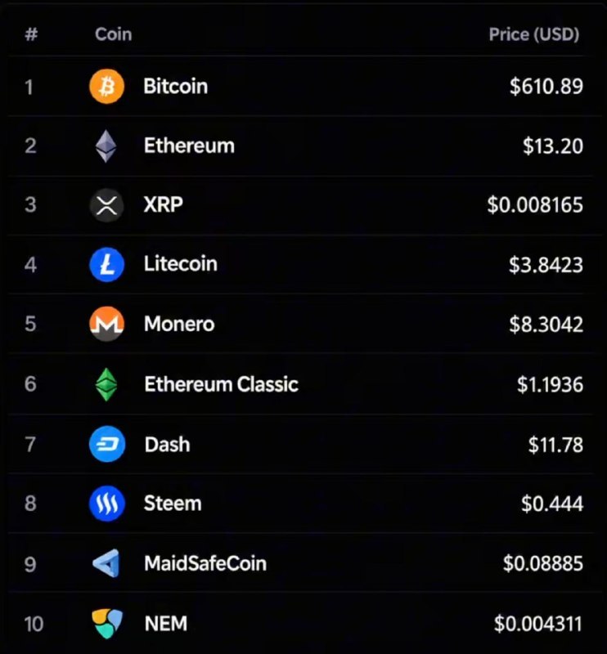This screenshot has width=607, height=654.
Task: Sort by the # rank column header
Action: [x=31, y=34]
